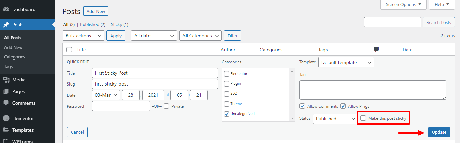Sort by Title column header
460x143 pixels.
tap(81, 50)
